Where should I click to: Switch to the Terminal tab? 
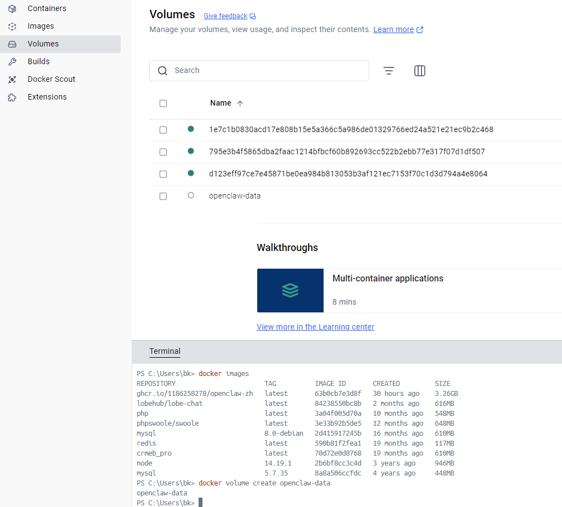(165, 352)
